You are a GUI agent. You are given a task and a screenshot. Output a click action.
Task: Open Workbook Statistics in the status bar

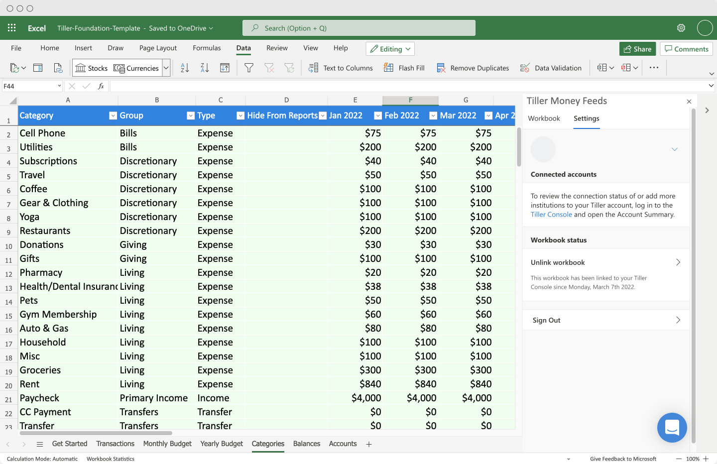point(111,459)
